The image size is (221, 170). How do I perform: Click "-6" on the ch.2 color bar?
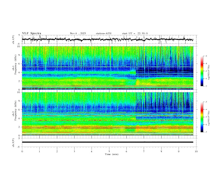pyautogui.click(x=206, y=124)
